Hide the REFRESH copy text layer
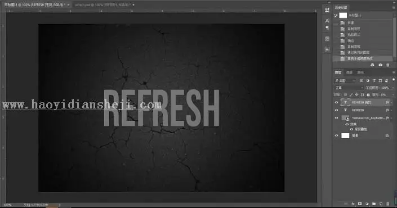 pos(337,102)
